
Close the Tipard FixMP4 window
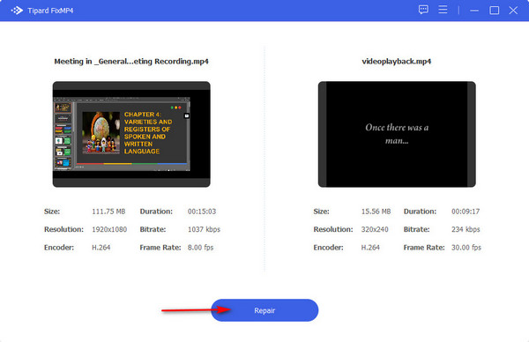[513, 11]
